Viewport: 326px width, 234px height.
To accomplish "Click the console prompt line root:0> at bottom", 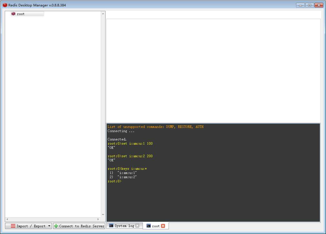I will point(114,181).
